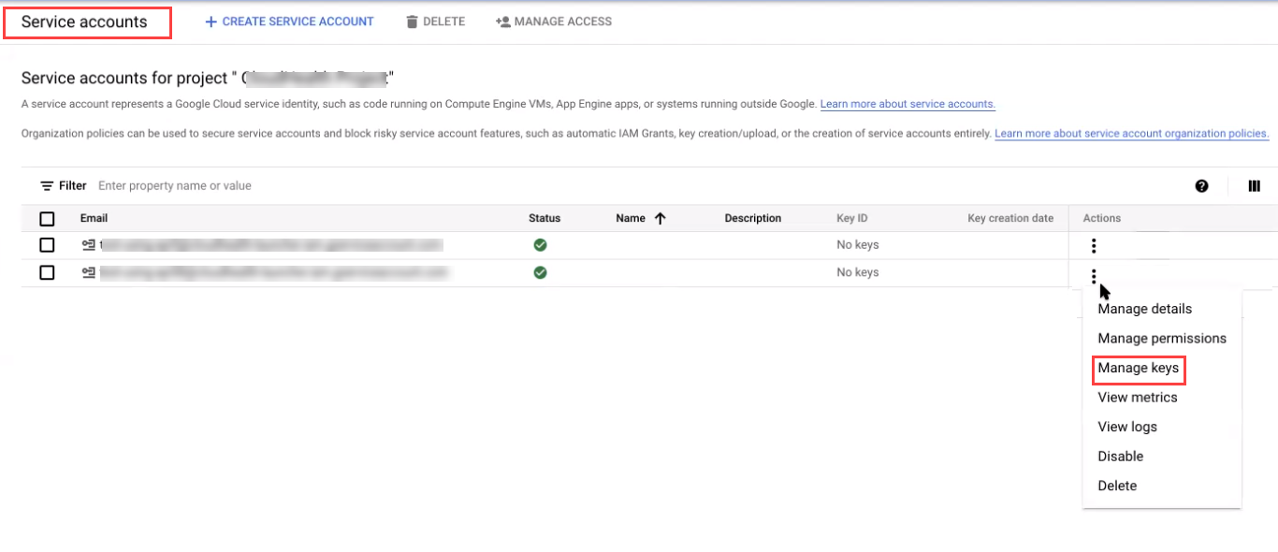Click first row 'No keys' cell
1278x552 pixels.
pyautogui.click(x=858, y=245)
